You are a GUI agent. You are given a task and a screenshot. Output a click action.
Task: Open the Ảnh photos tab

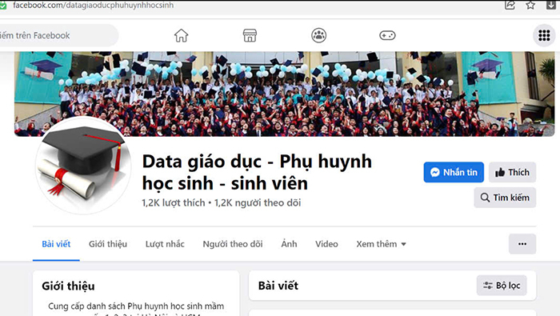(x=289, y=244)
